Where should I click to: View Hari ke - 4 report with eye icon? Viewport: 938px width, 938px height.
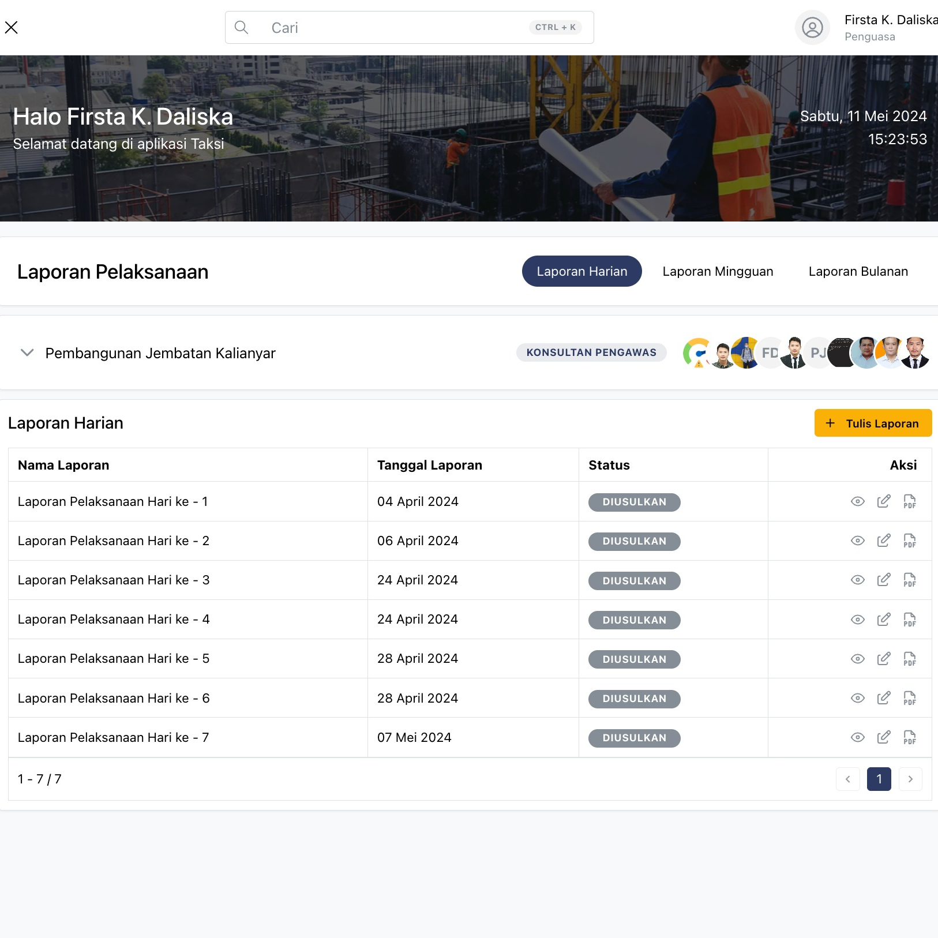click(857, 620)
